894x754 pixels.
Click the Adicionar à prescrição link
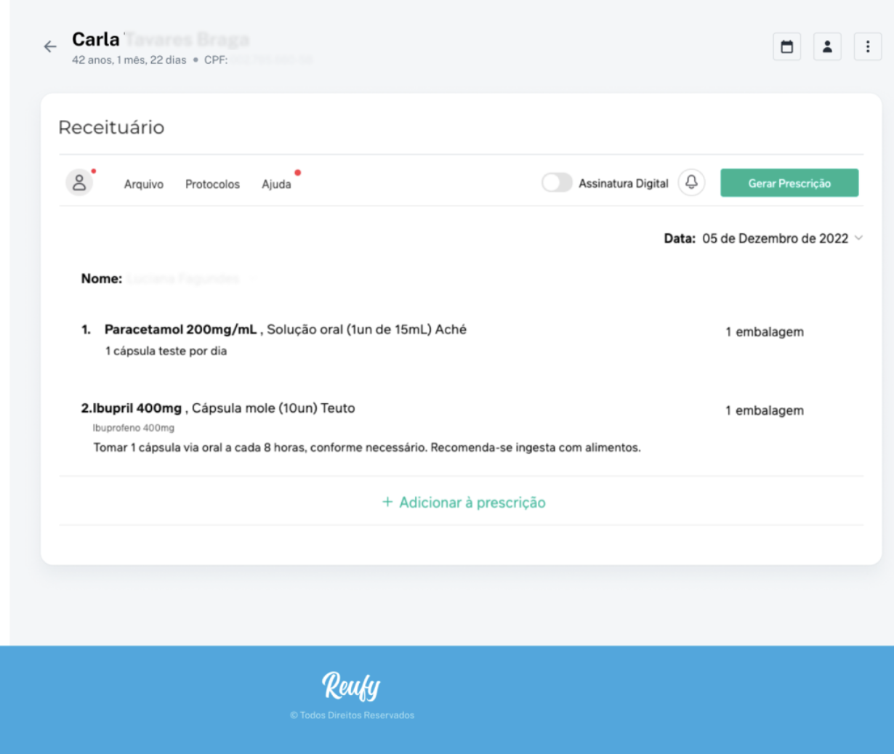[x=472, y=503]
